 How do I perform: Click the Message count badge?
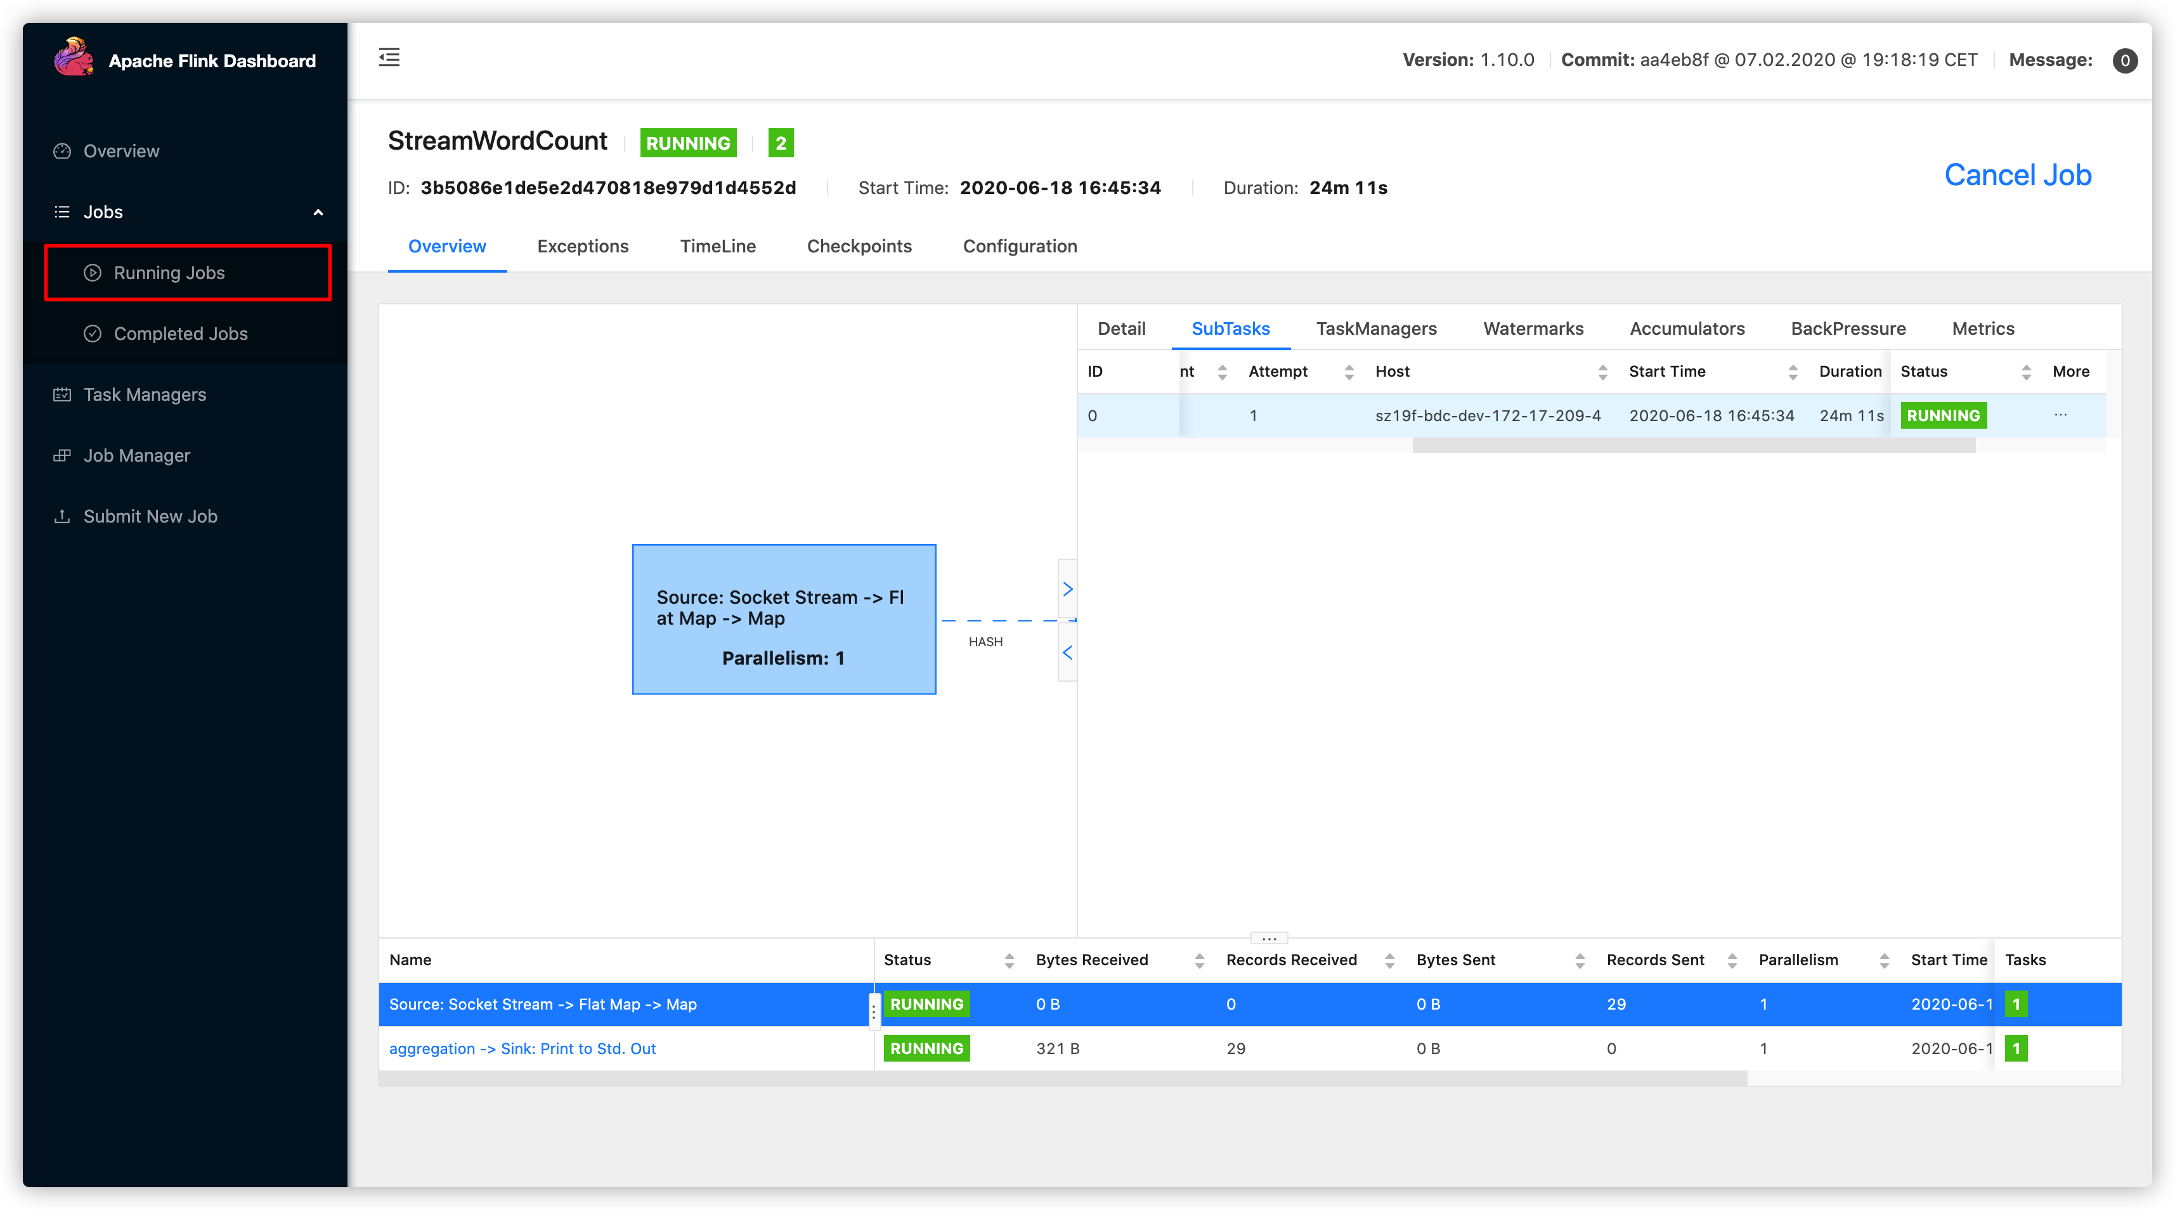tap(2124, 61)
